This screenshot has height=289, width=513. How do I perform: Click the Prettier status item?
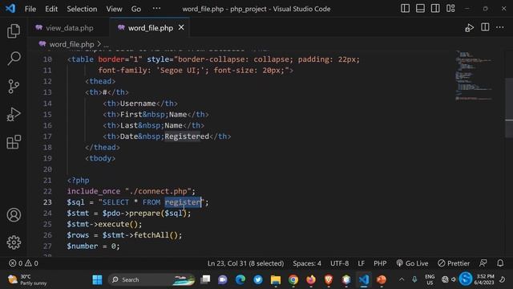[x=454, y=263]
